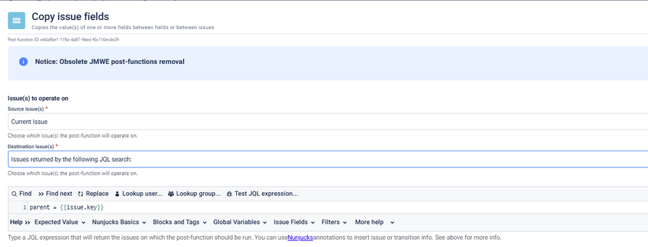Click the Find magnifier icon in editor toolbar
The width and height of the screenshot is (648, 247).
14,194
